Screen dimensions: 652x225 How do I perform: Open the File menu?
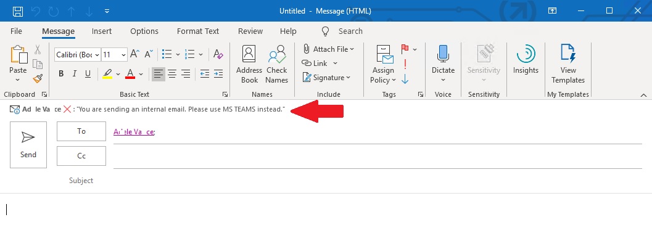click(x=16, y=31)
